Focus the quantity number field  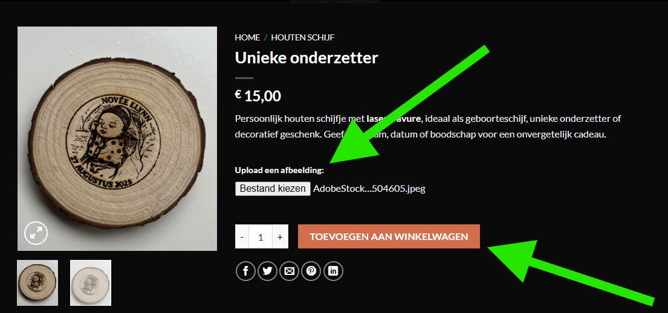pos(261,236)
